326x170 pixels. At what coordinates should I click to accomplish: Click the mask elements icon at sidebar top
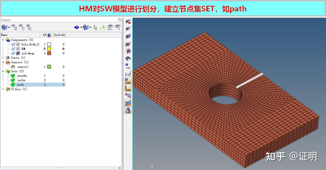coord(128,22)
